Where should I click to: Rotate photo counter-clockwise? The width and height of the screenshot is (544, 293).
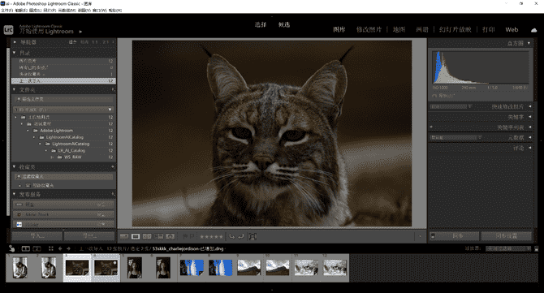(231, 236)
